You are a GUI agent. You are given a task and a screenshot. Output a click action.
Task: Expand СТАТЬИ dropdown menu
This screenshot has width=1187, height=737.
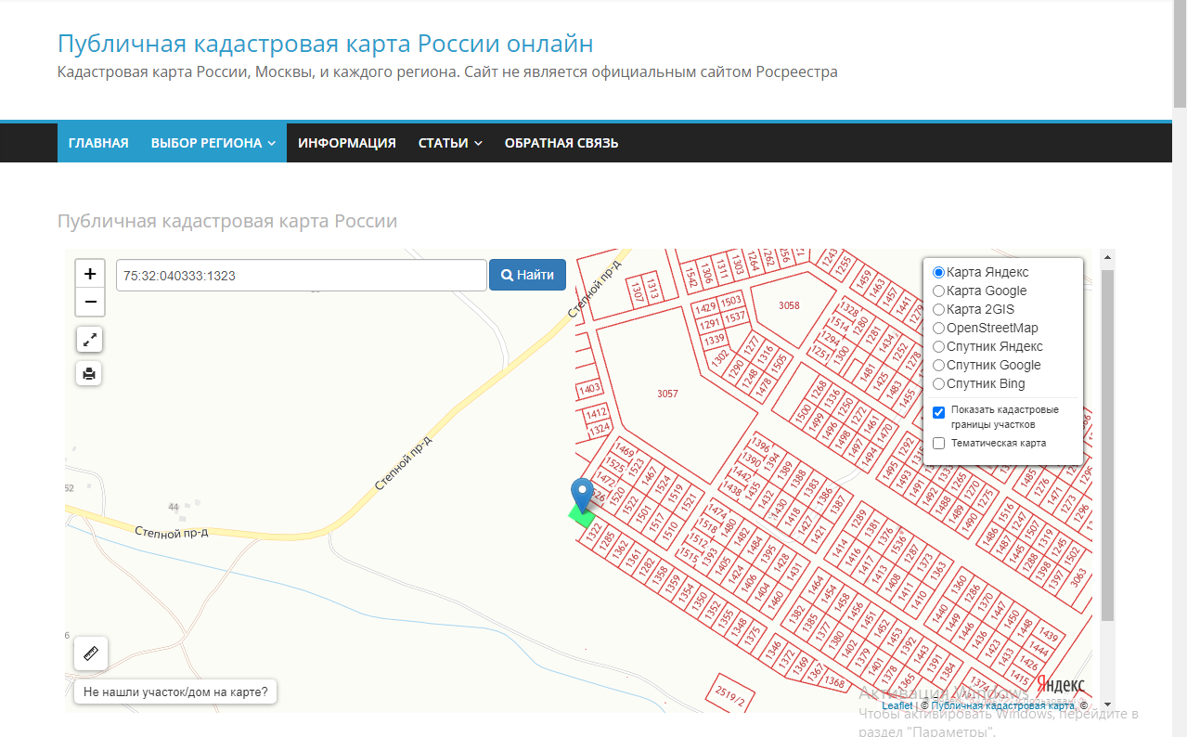(450, 143)
